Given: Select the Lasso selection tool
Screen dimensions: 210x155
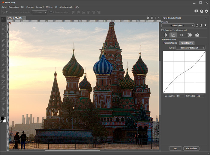Looking at the screenshot, I should [3, 25].
